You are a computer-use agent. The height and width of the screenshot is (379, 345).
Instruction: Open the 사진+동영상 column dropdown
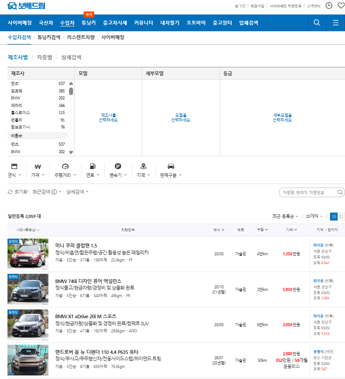point(28,230)
